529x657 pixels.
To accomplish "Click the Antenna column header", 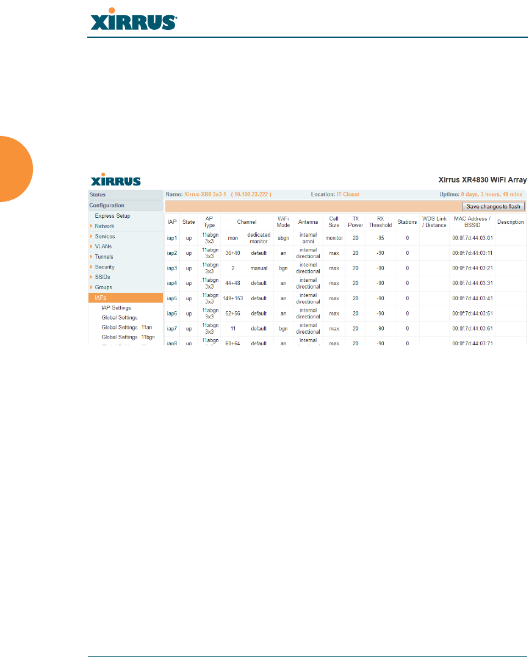I will pos(308,222).
